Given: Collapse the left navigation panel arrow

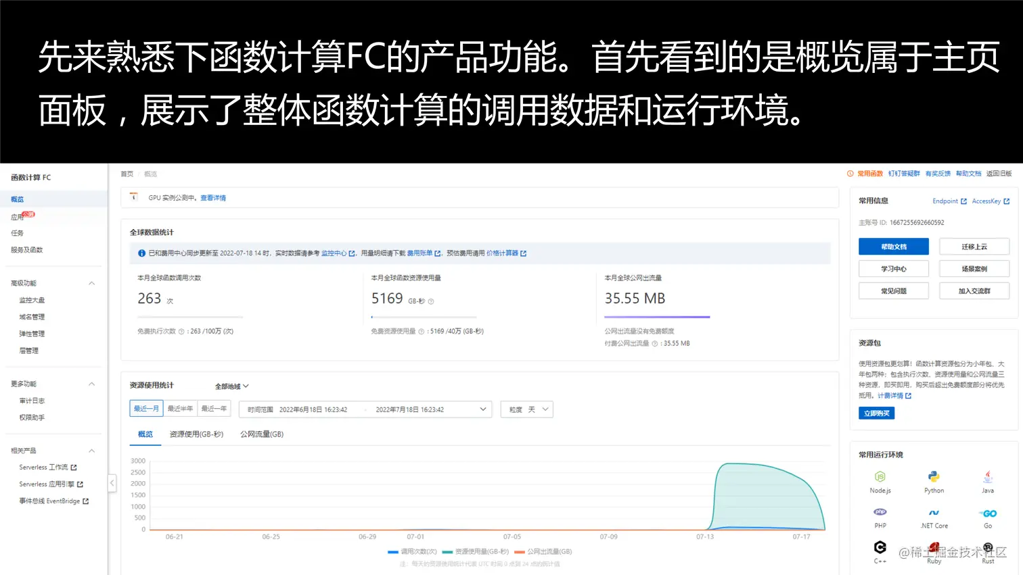Looking at the screenshot, I should [x=112, y=483].
